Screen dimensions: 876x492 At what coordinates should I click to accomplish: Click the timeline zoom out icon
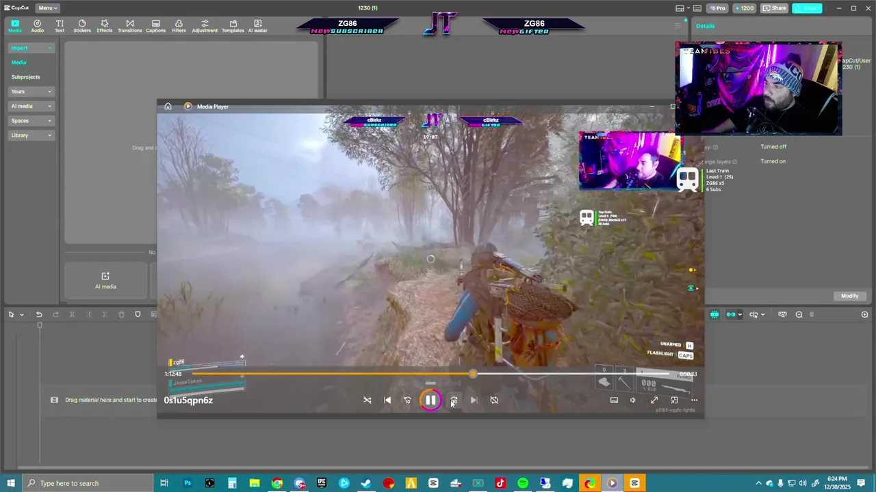pyautogui.click(x=799, y=314)
